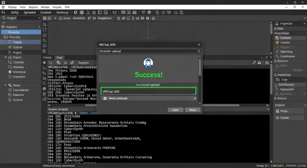Screen dimensions: 307x168
Task: Click the eye icon in console sidebar
Action: tap(44, 89)
